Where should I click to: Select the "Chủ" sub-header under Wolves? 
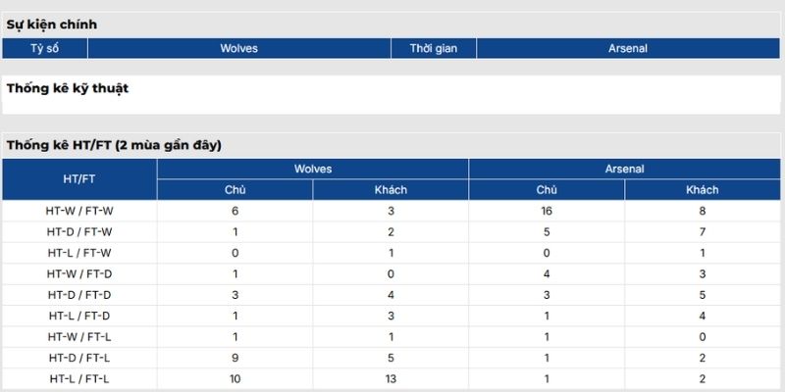235,190
